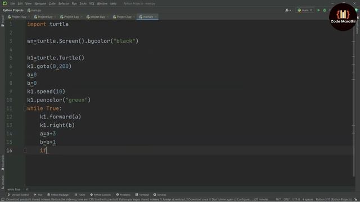Click the a=a+3 line

click(x=48, y=134)
